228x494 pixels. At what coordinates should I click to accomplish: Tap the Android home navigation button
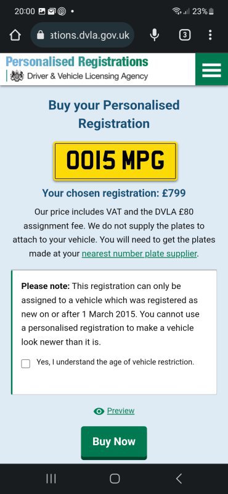[x=115, y=479]
